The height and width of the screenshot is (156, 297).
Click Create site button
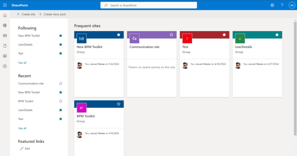click(26, 14)
